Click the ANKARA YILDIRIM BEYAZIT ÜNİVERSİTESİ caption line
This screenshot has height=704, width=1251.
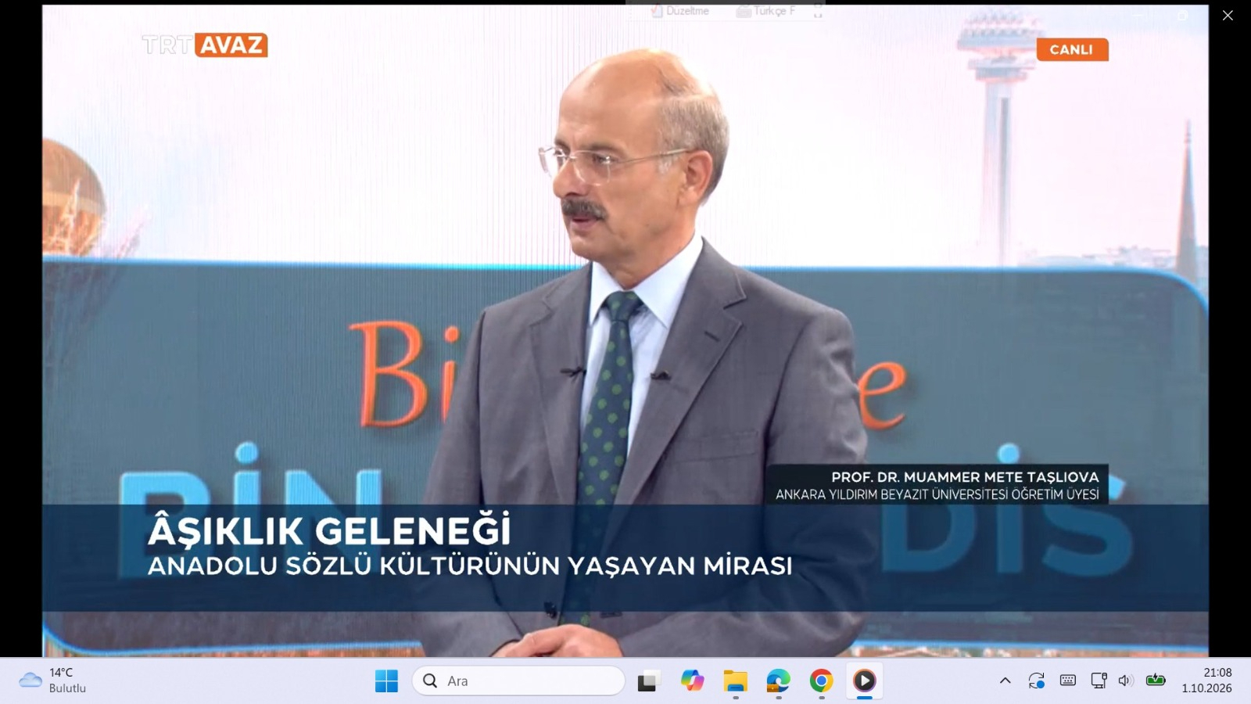(x=937, y=494)
